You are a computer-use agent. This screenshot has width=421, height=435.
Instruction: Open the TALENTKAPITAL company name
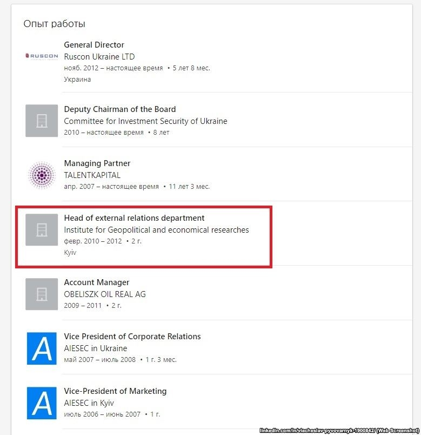[92, 175]
